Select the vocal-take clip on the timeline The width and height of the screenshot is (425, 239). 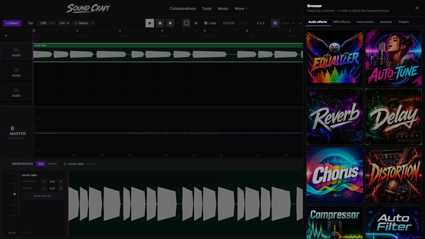(x=168, y=53)
